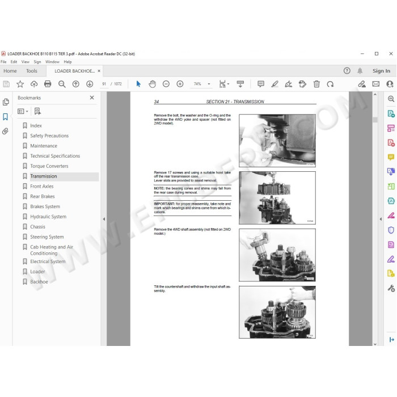
Task: Rotate the view clockwise icon
Action: (330, 84)
